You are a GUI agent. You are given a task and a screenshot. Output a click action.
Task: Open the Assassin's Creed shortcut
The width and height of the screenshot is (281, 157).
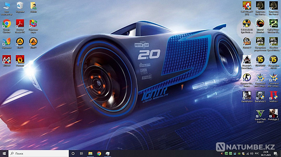coord(247,62)
